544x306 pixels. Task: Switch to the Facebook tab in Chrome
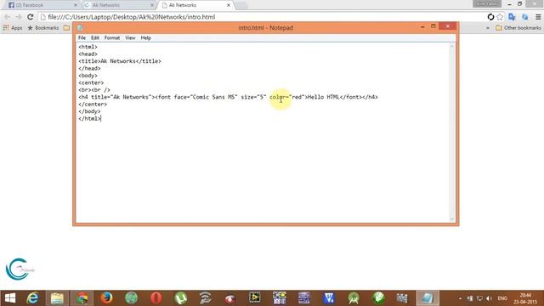tap(41, 5)
